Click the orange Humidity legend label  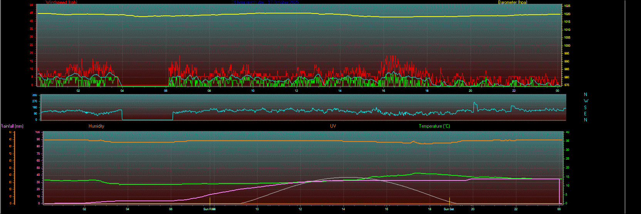[x=96, y=126]
